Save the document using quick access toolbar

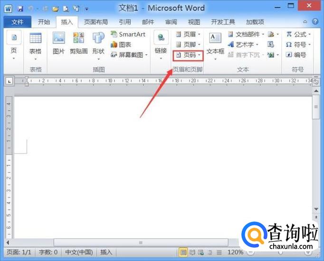(x=20, y=9)
